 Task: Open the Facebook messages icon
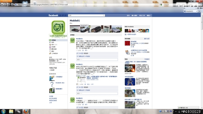coord(63,16)
